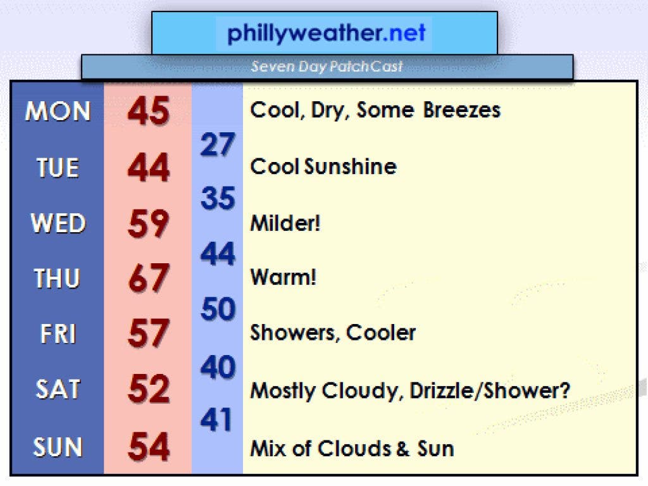This screenshot has height=486, width=648.
Task: Click the low temperature 41
Action: (218, 420)
